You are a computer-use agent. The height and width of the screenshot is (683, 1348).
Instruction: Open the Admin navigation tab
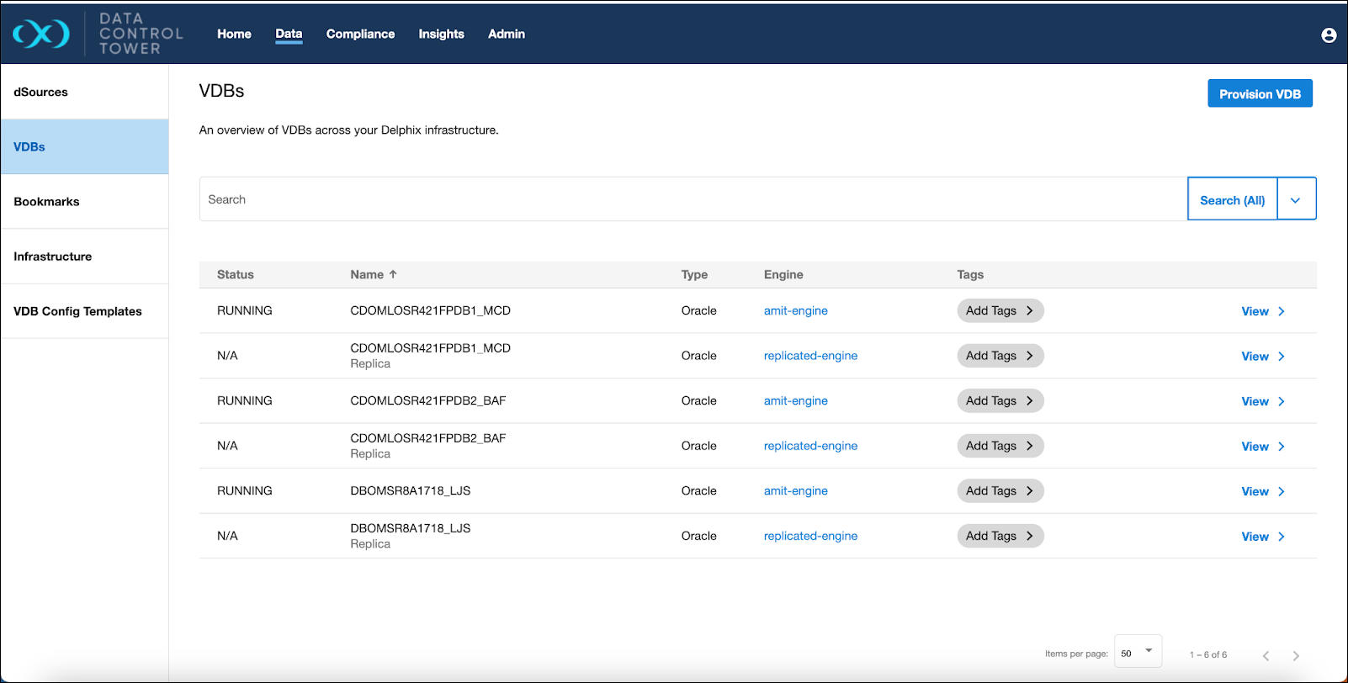click(x=506, y=34)
